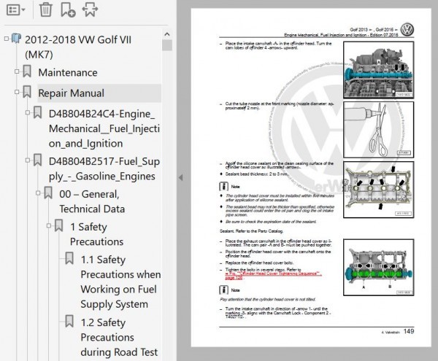
Task: Add a new bookmark icon
Action: pyautogui.click(x=68, y=9)
